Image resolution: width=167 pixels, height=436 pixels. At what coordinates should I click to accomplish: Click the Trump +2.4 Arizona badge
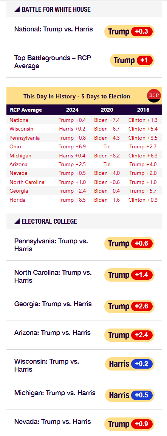tap(129, 335)
